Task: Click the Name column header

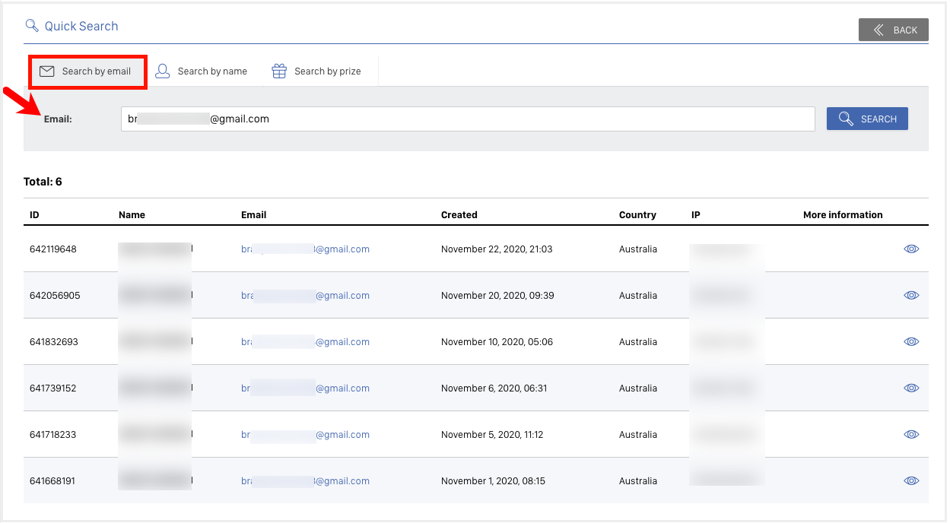Action: [132, 215]
